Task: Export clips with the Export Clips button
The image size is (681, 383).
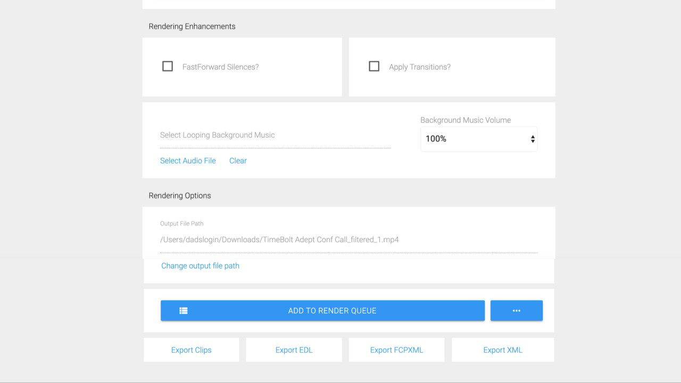Action: (x=191, y=350)
